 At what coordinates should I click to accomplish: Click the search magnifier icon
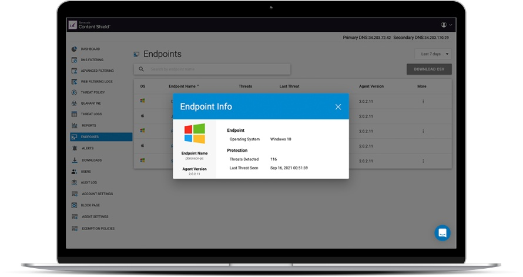[x=141, y=69]
